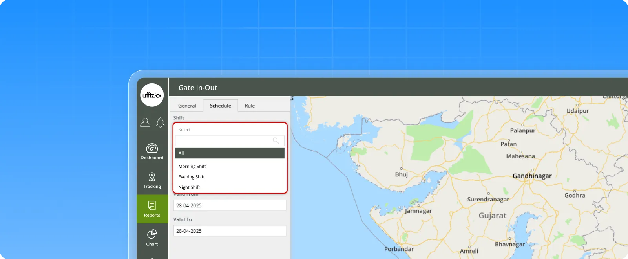Choose the All shift option

pos(230,153)
